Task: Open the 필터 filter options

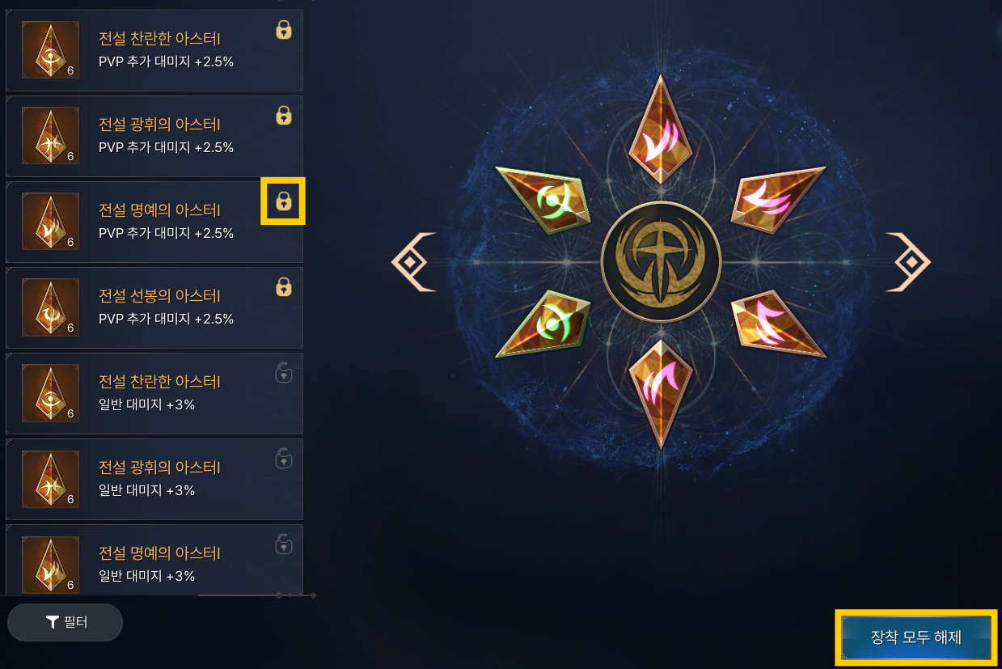Action: 65,622
